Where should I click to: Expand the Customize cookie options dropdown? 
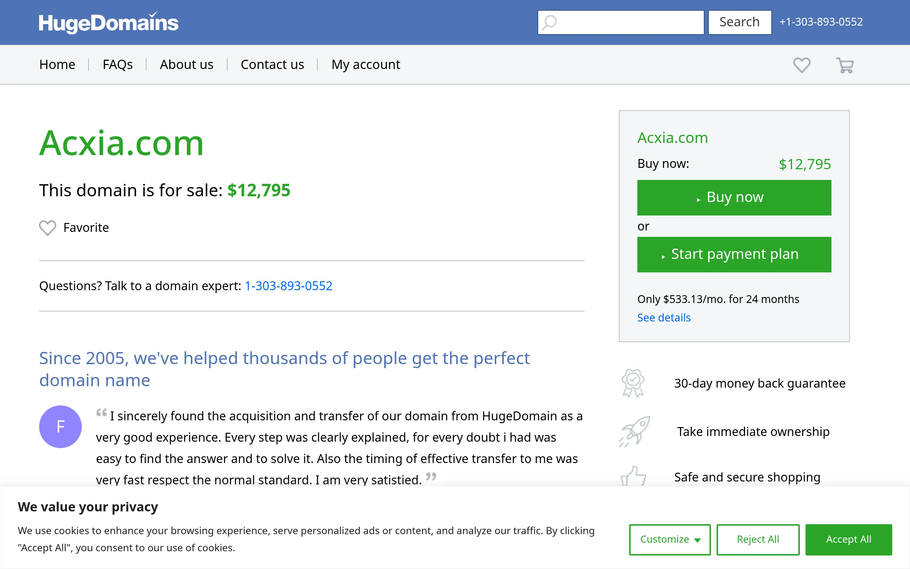[670, 539]
